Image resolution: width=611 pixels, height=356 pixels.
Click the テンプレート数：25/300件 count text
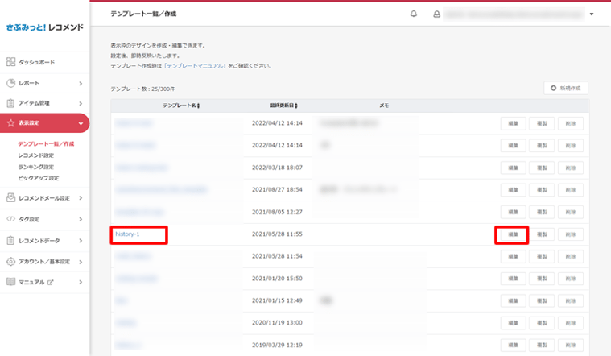pos(142,89)
